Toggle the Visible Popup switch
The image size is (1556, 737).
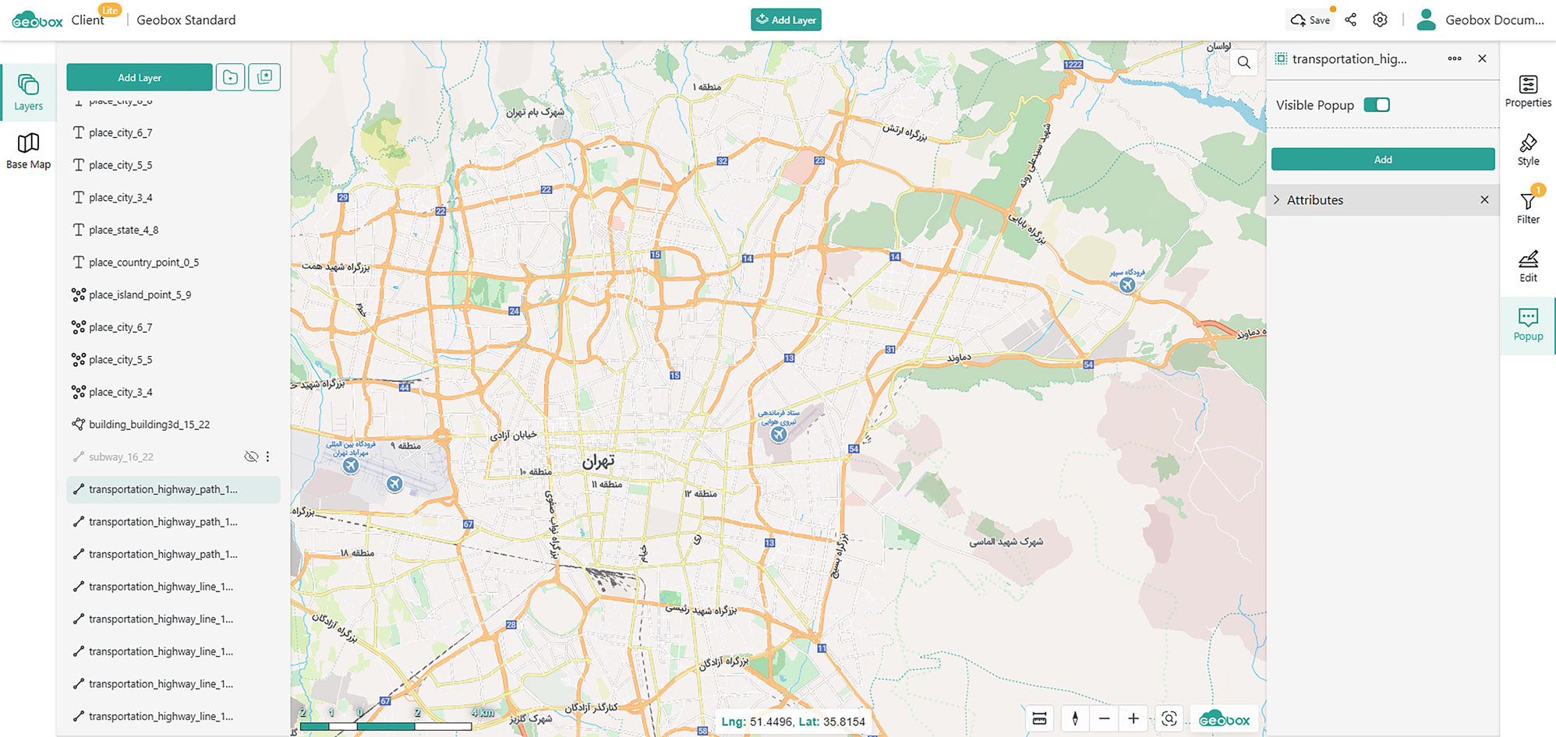(x=1376, y=105)
